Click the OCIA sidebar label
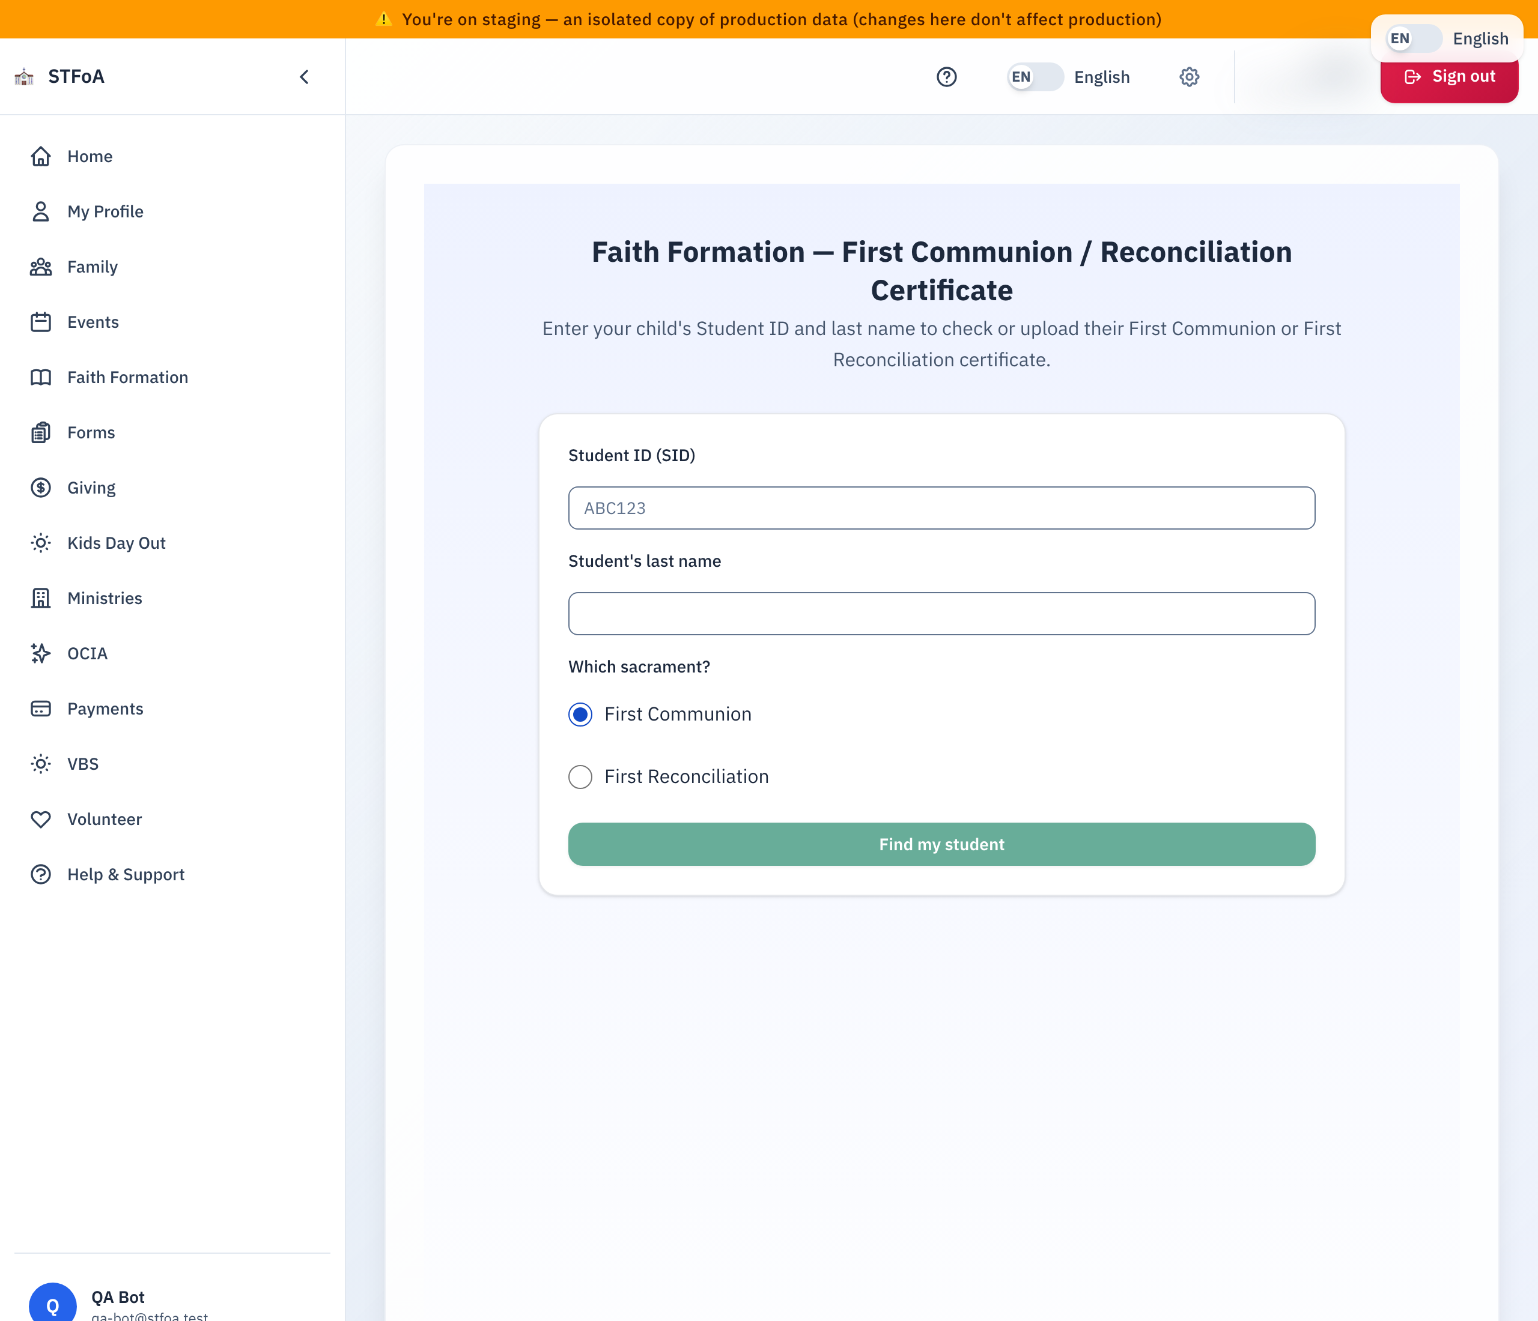Viewport: 1538px width, 1321px height. click(88, 653)
